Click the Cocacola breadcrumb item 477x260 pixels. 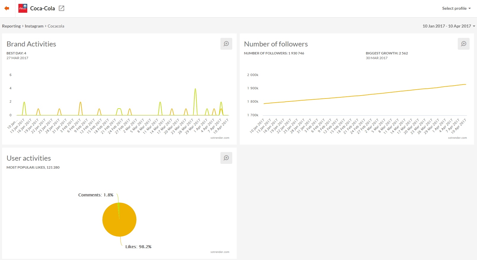(56, 26)
